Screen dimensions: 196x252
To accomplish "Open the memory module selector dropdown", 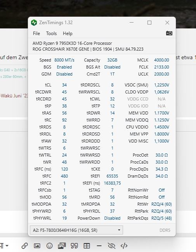I will click(76, 230).
